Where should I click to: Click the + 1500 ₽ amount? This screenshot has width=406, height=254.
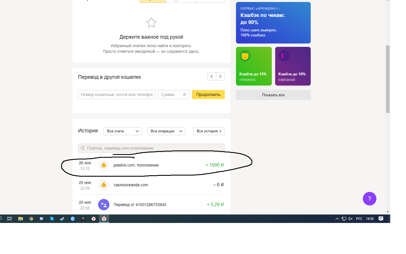click(x=215, y=165)
